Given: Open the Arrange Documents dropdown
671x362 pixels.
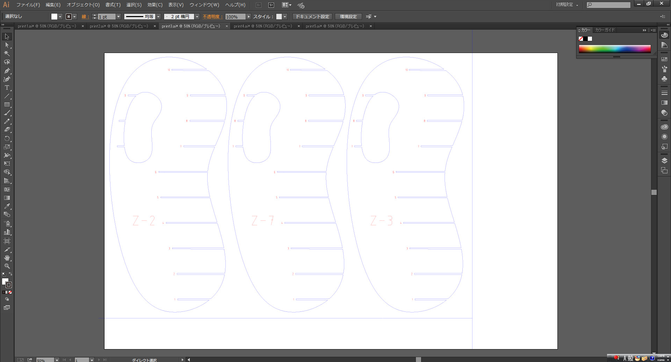Looking at the screenshot, I should point(287,5).
